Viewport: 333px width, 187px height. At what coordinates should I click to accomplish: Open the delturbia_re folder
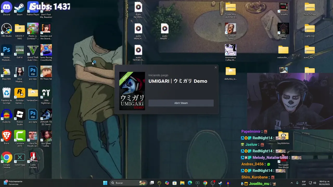(x=230, y=73)
